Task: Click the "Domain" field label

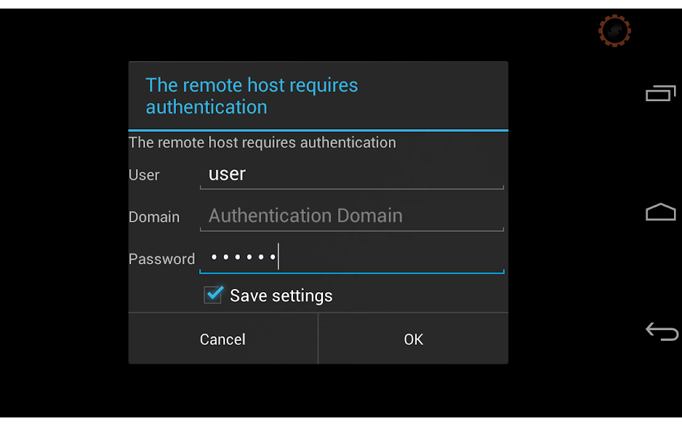Action: pyautogui.click(x=154, y=217)
